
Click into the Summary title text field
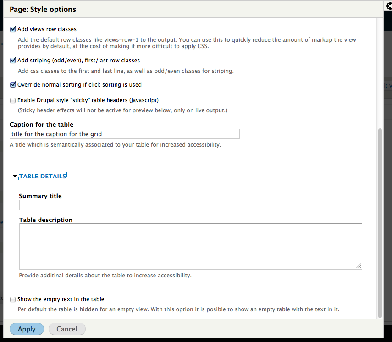(x=134, y=205)
